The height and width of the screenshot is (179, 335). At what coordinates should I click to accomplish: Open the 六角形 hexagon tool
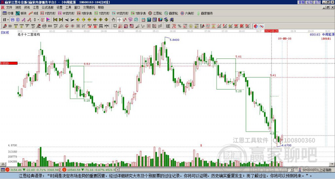coord(187,13)
